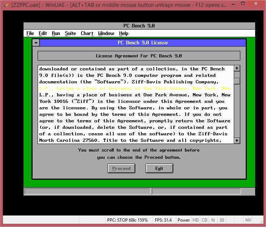Open the Chart menu
This screenshot has height=227, width=266.
point(87,33)
